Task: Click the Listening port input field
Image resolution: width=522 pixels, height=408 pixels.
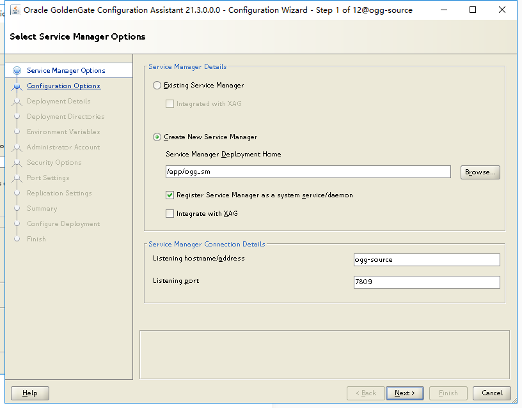Action: 427,282
